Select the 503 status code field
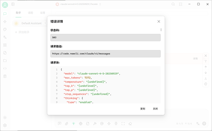 pos(105,38)
